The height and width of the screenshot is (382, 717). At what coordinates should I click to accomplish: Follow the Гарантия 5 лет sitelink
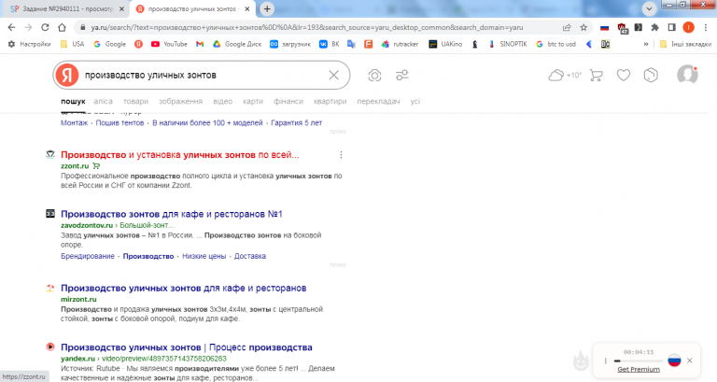pos(296,122)
